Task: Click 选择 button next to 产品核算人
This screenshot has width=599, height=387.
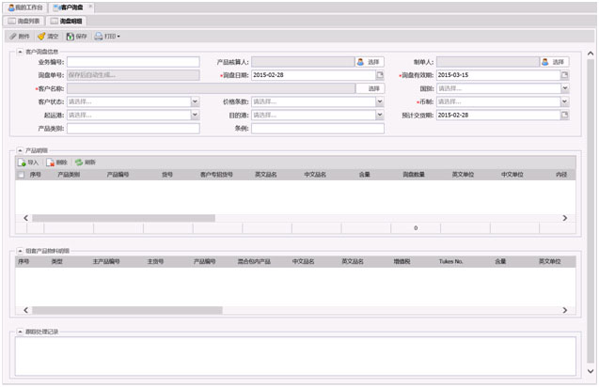Action: coord(369,62)
